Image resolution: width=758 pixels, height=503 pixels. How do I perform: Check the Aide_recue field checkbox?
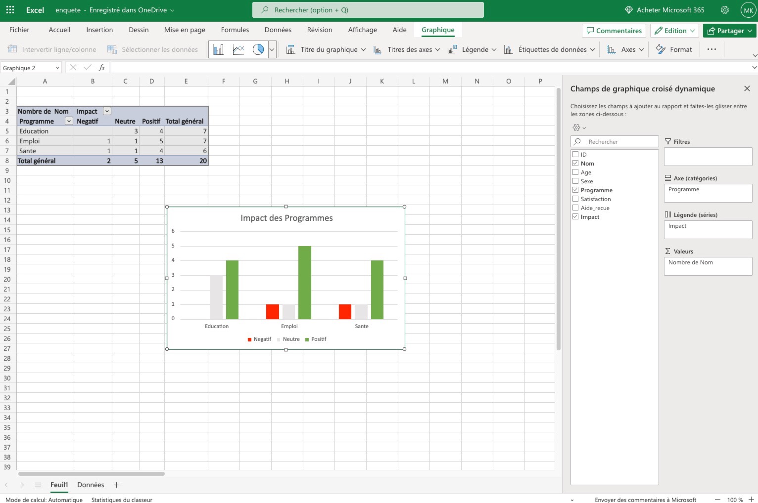pyautogui.click(x=575, y=208)
